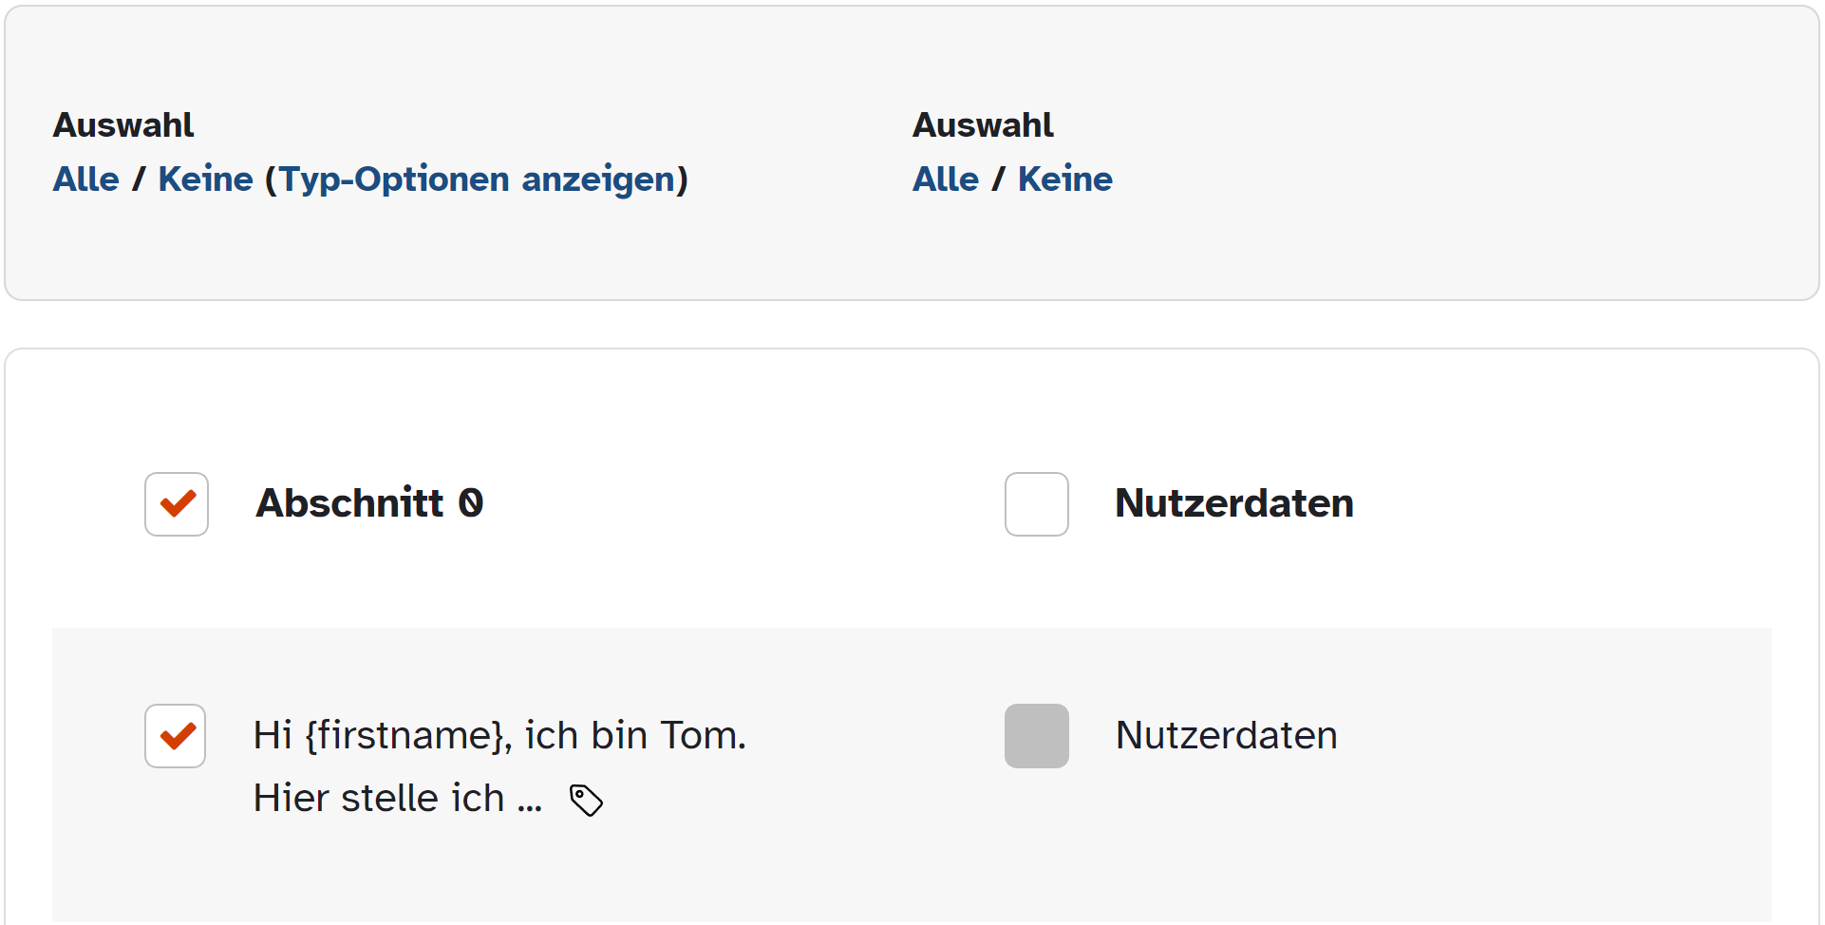The image size is (1825, 925).
Task: Click the 'Abschnitt 0' section label
Action: (369, 503)
